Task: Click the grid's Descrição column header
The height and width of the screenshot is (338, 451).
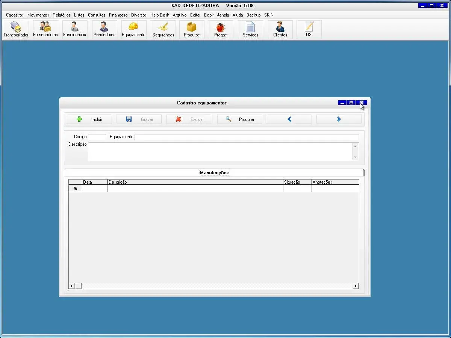Action: pyautogui.click(x=195, y=182)
